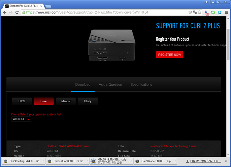
Task: Switch to the Download tab
Action: [83, 84]
